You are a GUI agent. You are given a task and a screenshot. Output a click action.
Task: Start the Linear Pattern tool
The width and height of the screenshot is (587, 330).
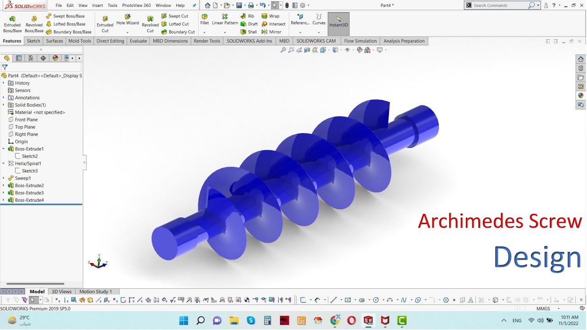[225, 19]
